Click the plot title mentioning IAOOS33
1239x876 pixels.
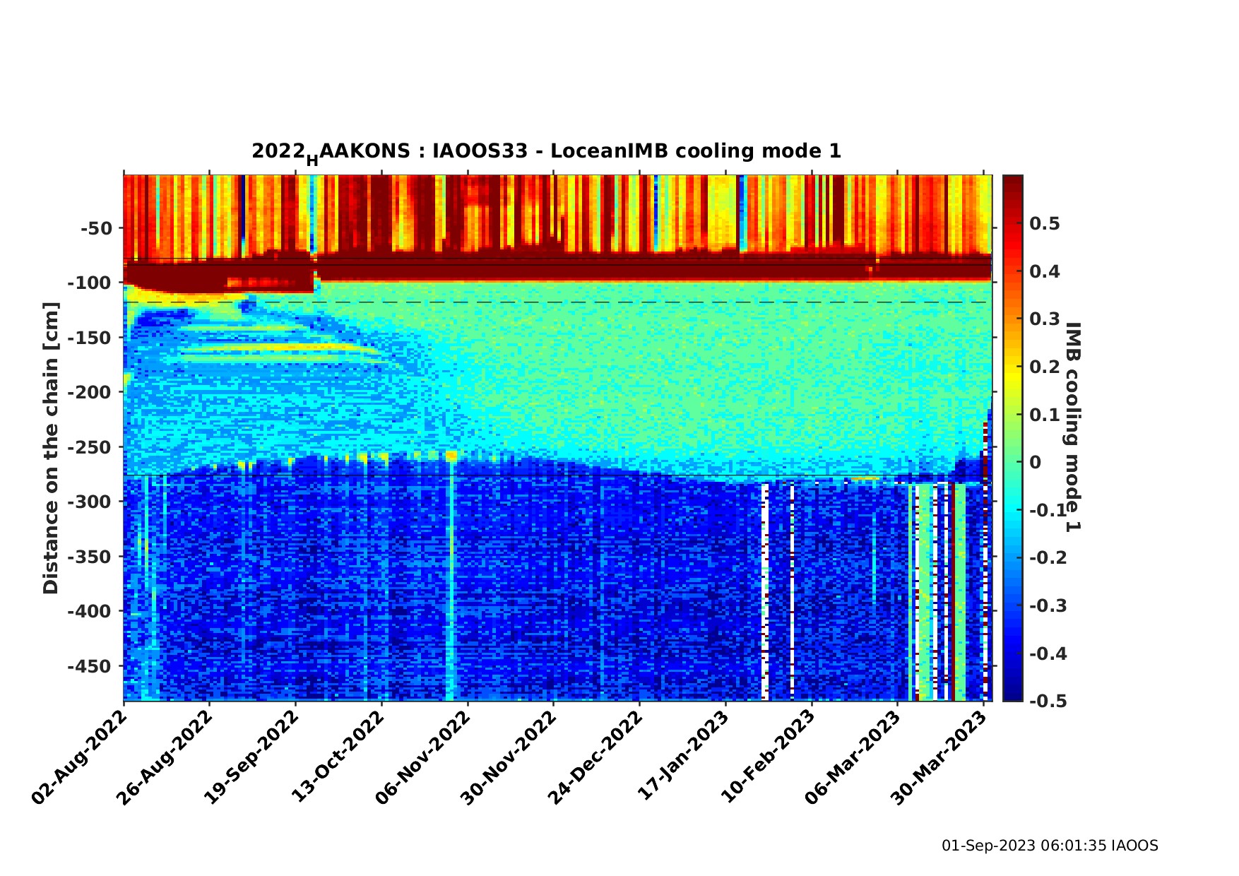coord(546,152)
